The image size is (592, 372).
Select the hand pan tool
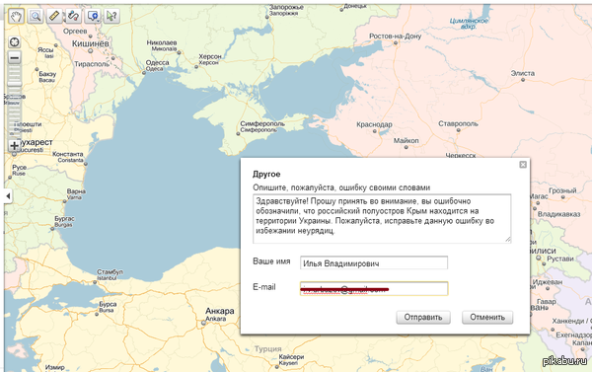[x=16, y=16]
